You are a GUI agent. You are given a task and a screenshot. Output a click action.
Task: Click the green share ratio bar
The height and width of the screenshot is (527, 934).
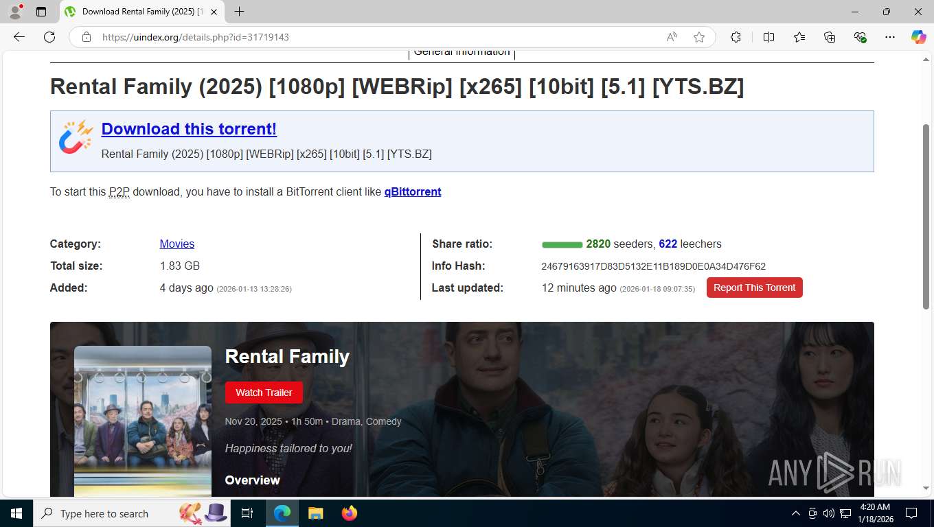tap(562, 245)
